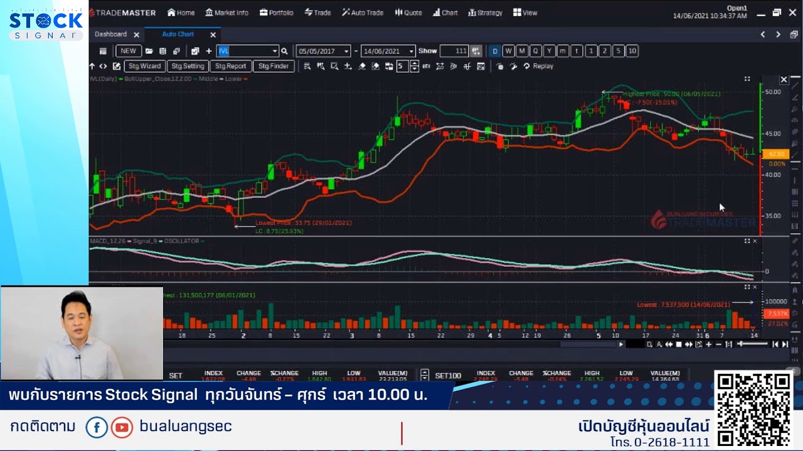Select the W weekly period button
The width and height of the screenshot is (803, 451).
click(x=508, y=51)
